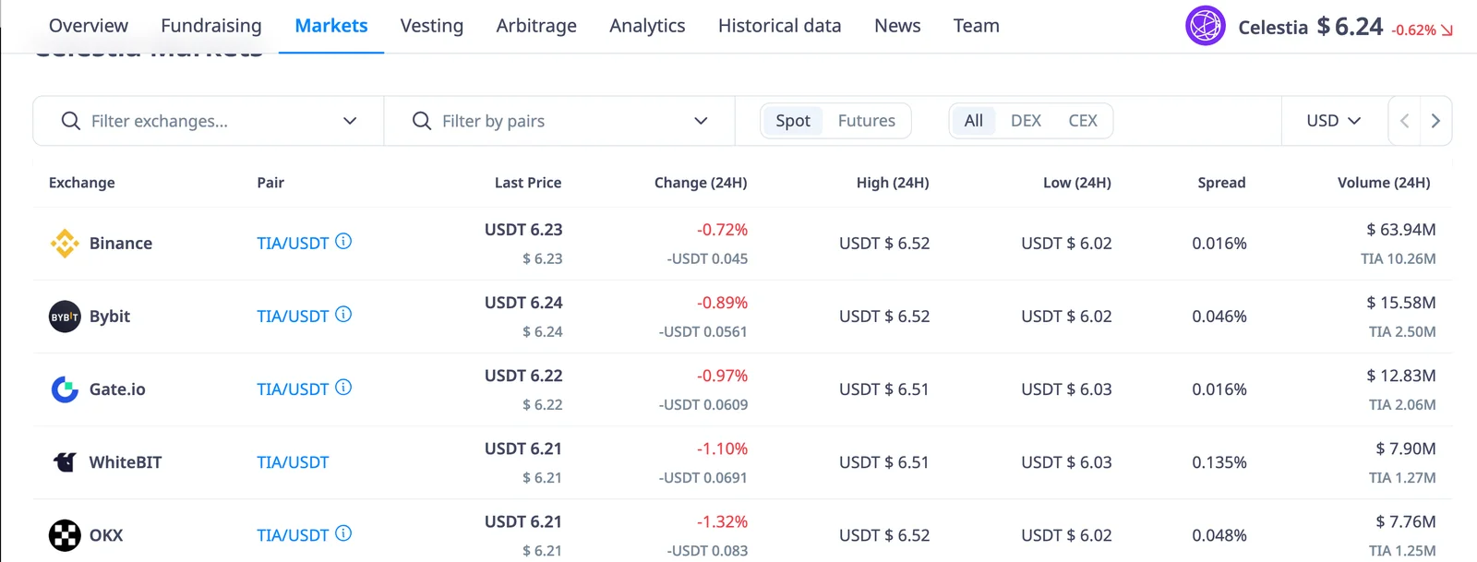Sort by Volume (24H) column header
1477x562 pixels.
(1384, 183)
